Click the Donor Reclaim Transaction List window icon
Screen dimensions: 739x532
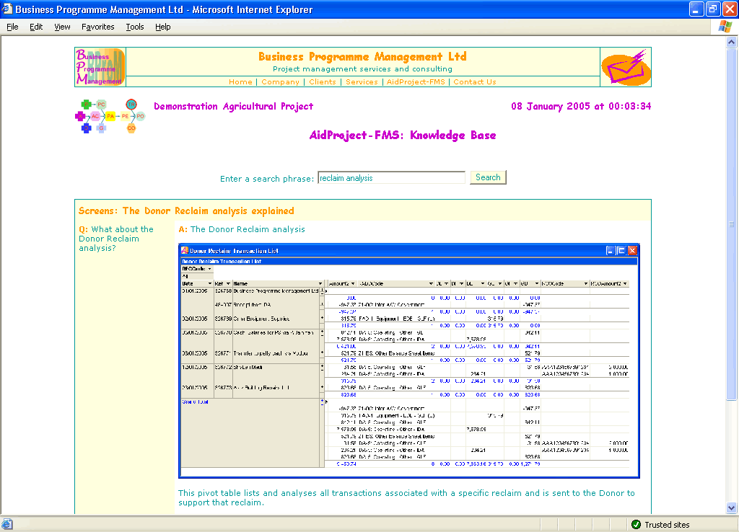[185, 250]
